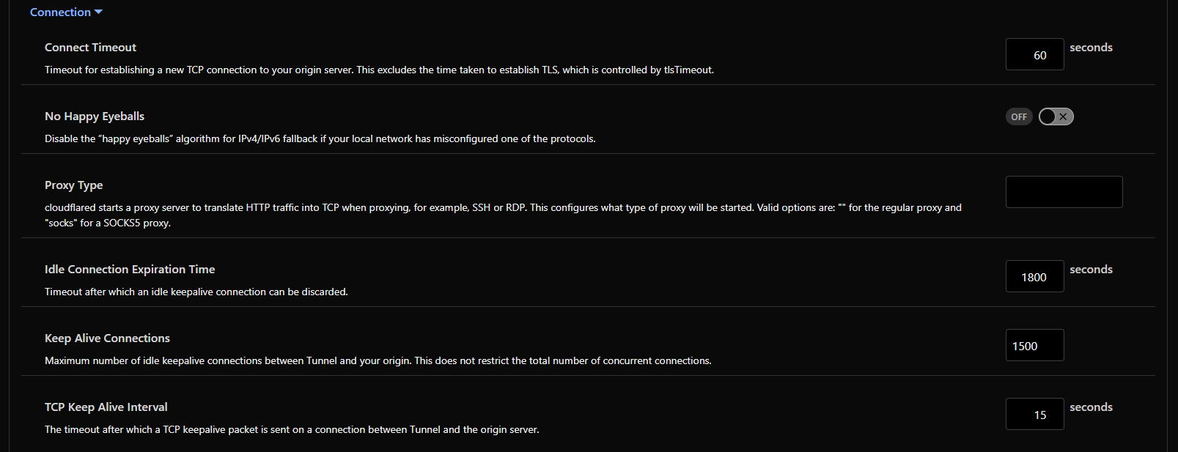Click the OFF badge beside the switch
Viewport: 1178px width, 452px height.
click(x=1018, y=117)
